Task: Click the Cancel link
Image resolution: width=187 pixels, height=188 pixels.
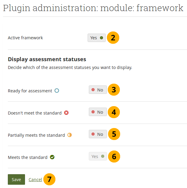Action: (x=35, y=179)
